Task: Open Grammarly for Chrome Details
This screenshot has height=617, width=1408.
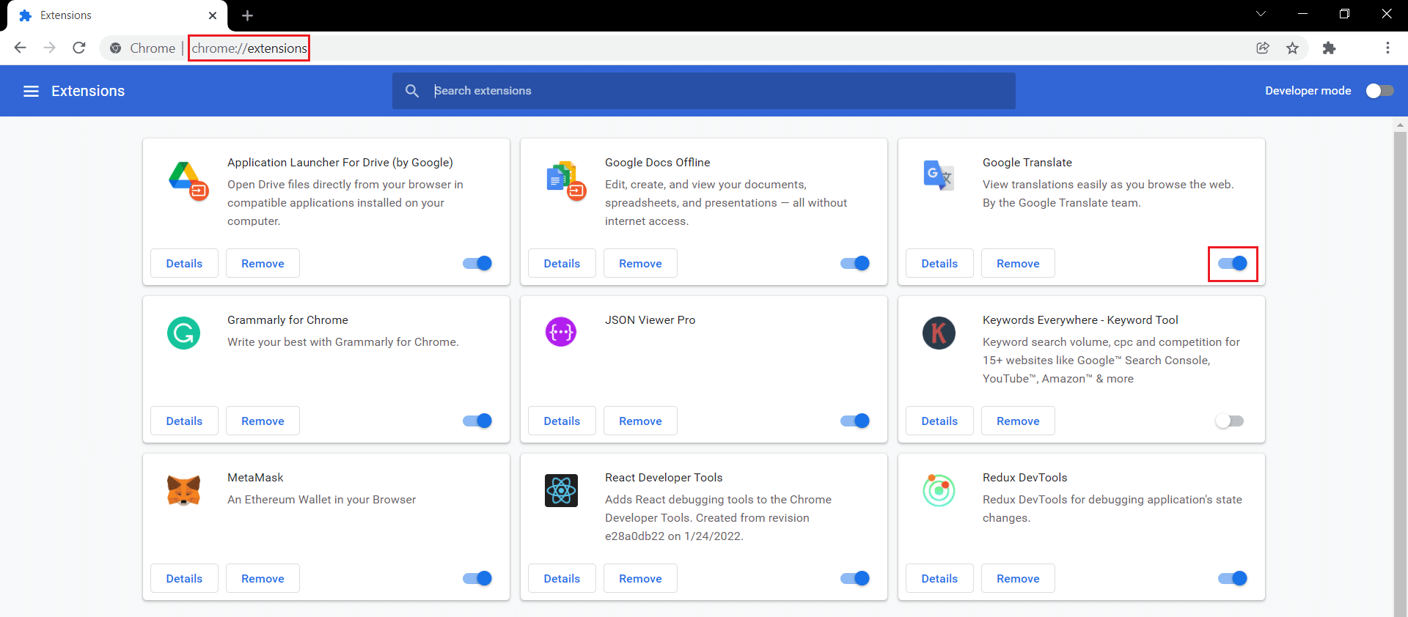Action: (x=184, y=421)
